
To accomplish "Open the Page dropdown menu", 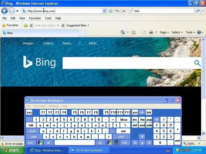I will 164,32.
